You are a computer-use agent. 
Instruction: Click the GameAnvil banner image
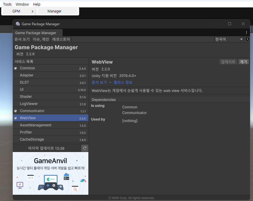50,173
